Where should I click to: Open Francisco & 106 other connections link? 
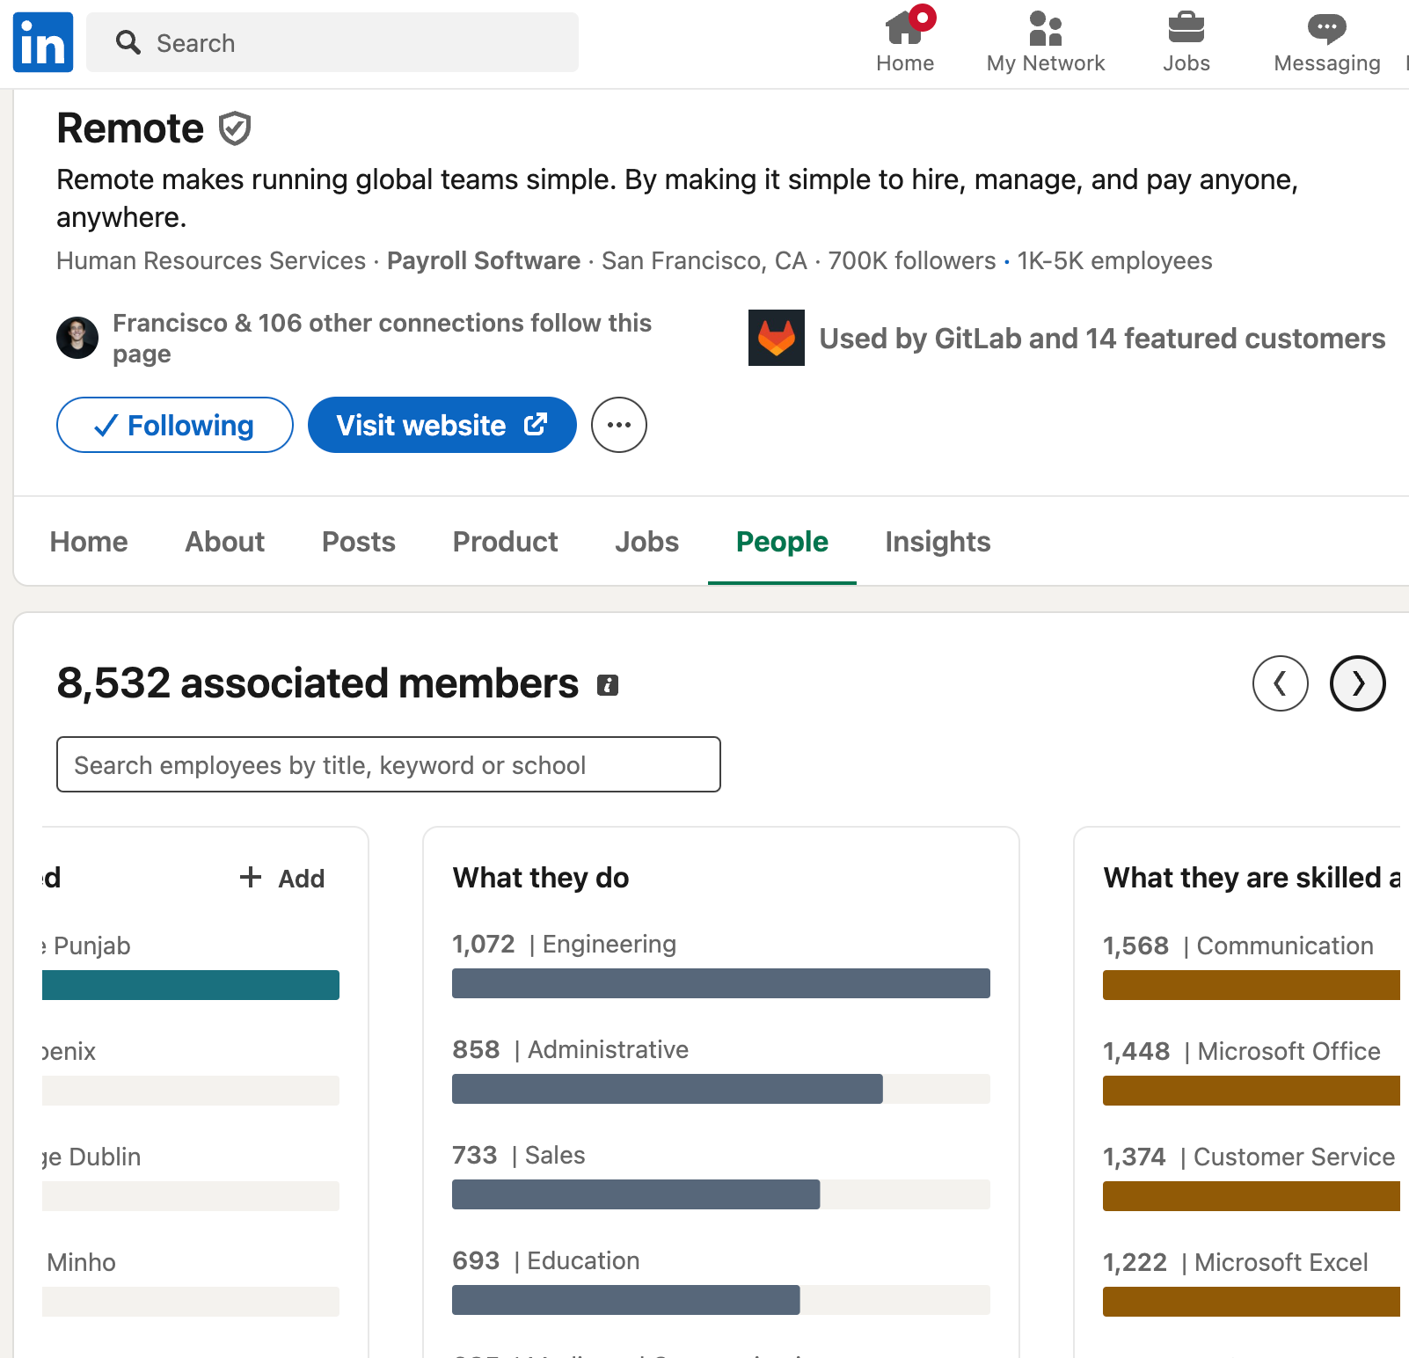click(x=382, y=339)
